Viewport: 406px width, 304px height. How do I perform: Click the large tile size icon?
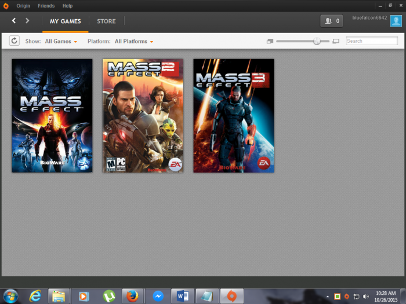[336, 42]
